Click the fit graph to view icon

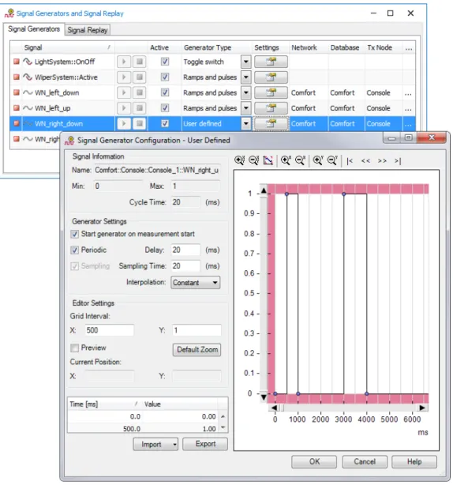[268, 160]
